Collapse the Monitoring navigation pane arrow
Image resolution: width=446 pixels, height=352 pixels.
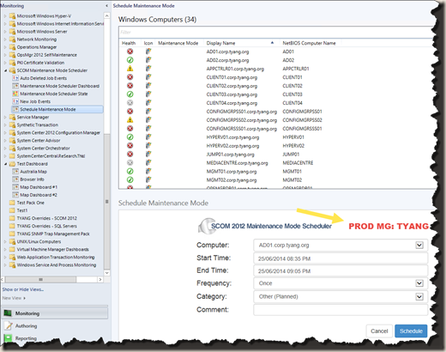pos(106,6)
